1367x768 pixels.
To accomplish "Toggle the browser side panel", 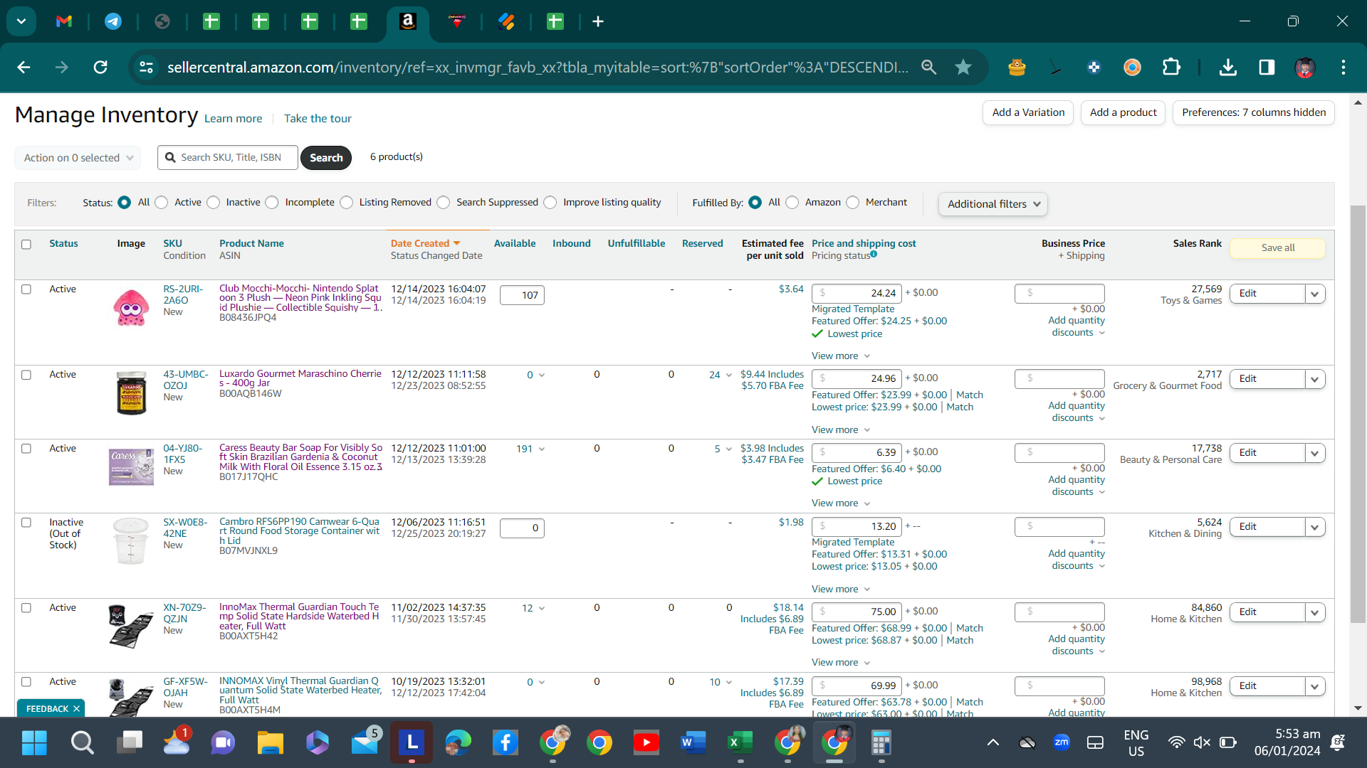I will point(1267,67).
